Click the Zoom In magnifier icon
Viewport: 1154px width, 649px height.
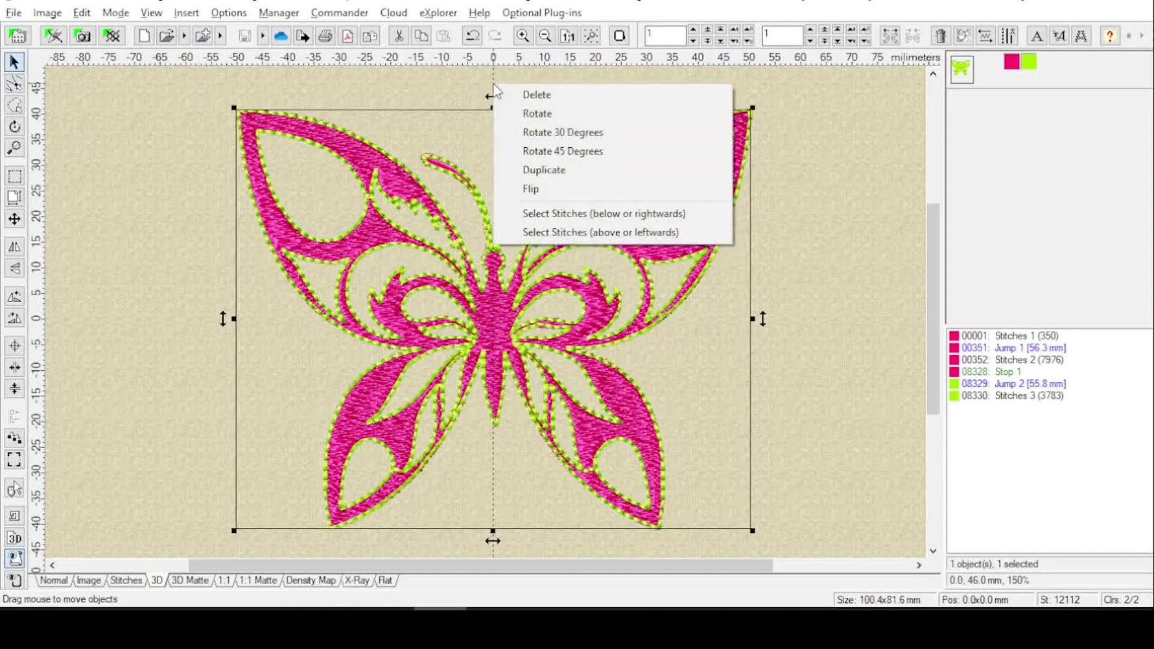pyautogui.click(x=523, y=36)
